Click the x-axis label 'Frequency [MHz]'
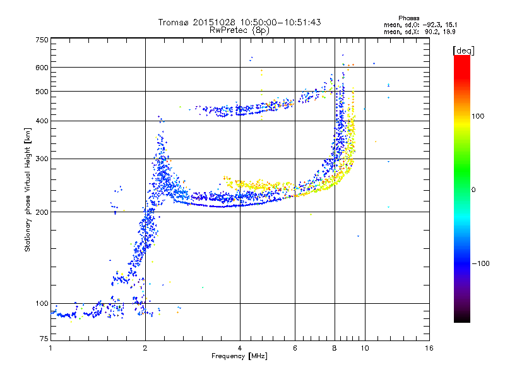Viewport: 505px width, 379px height. pyautogui.click(x=239, y=356)
